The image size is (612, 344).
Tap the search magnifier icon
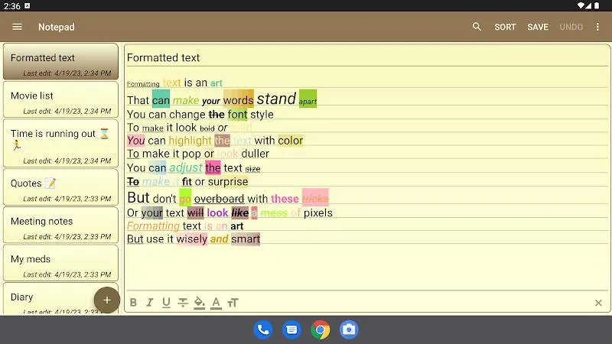pyautogui.click(x=477, y=27)
